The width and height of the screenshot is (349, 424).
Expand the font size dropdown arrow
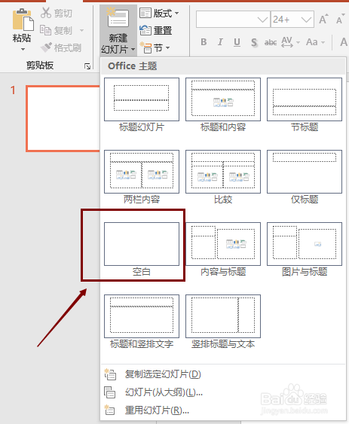tap(306, 20)
